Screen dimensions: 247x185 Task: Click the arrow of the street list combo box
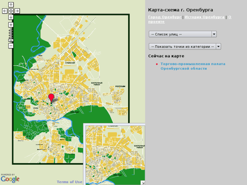tap(214, 34)
